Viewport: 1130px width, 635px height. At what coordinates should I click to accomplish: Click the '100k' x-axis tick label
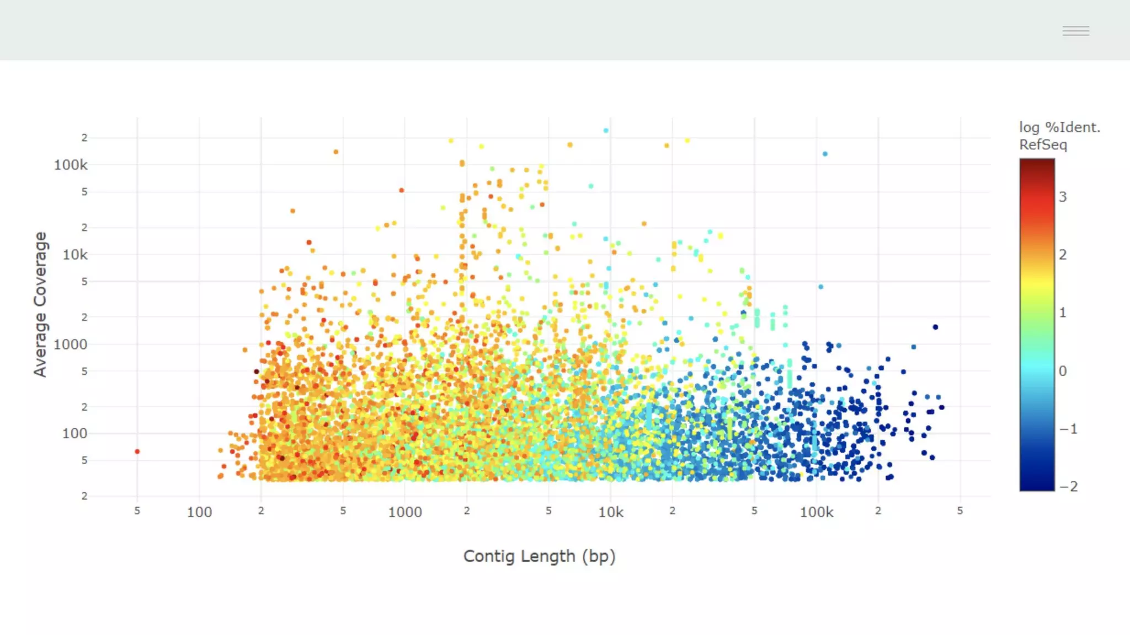(817, 512)
